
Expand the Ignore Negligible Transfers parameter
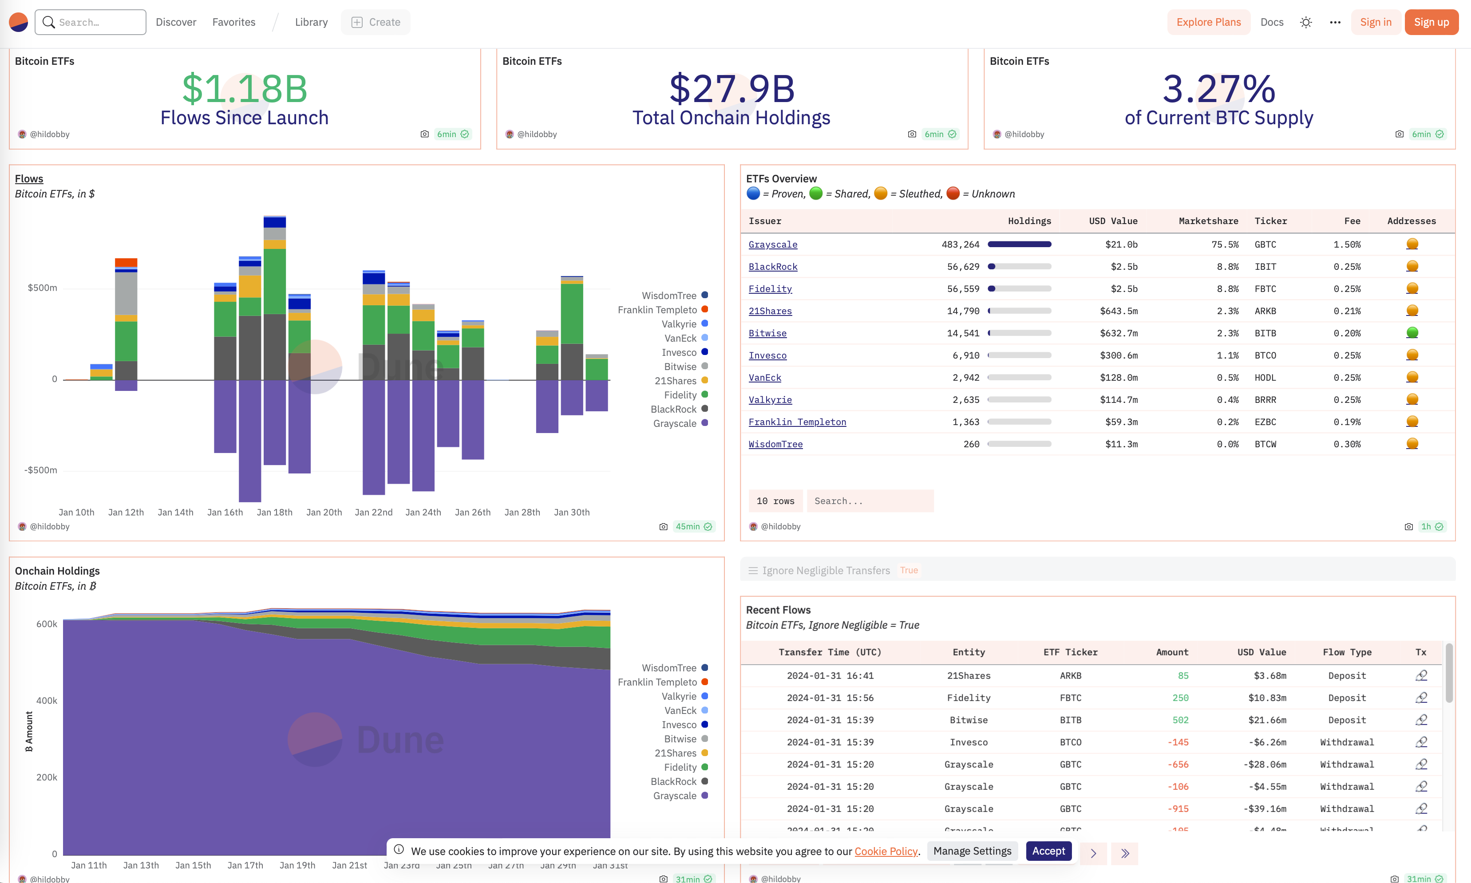(x=826, y=570)
